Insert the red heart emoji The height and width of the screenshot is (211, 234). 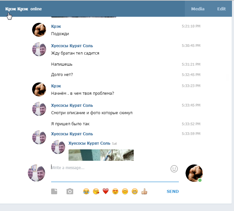(106, 191)
